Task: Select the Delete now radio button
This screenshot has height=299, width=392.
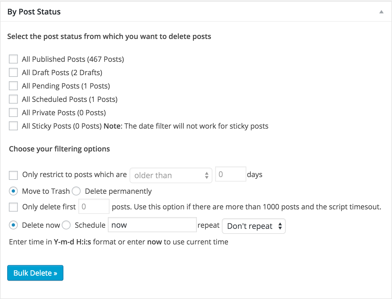Action: point(13,225)
